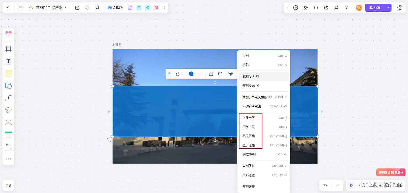This screenshot has height=193, width=408.
Task: Choose 添加到自定义模板 menu item
Action: pyautogui.click(x=264, y=97)
